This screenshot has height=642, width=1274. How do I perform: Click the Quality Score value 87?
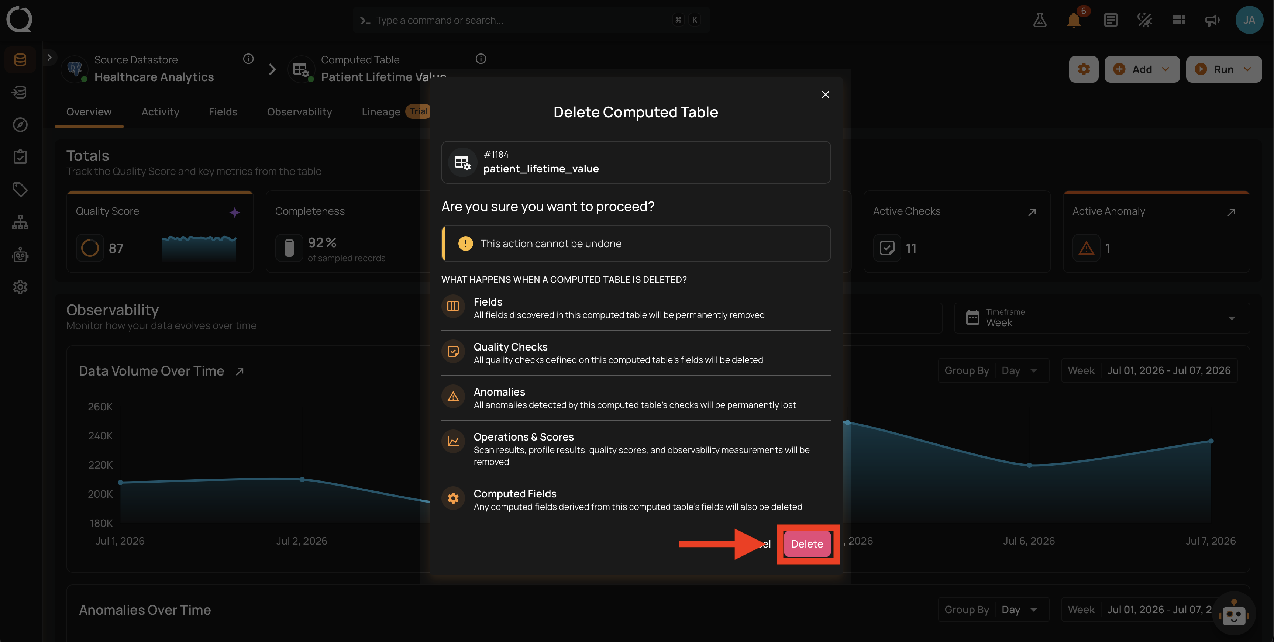point(116,248)
